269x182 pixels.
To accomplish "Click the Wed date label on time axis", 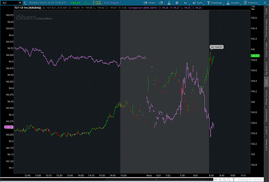I will tap(149, 175).
